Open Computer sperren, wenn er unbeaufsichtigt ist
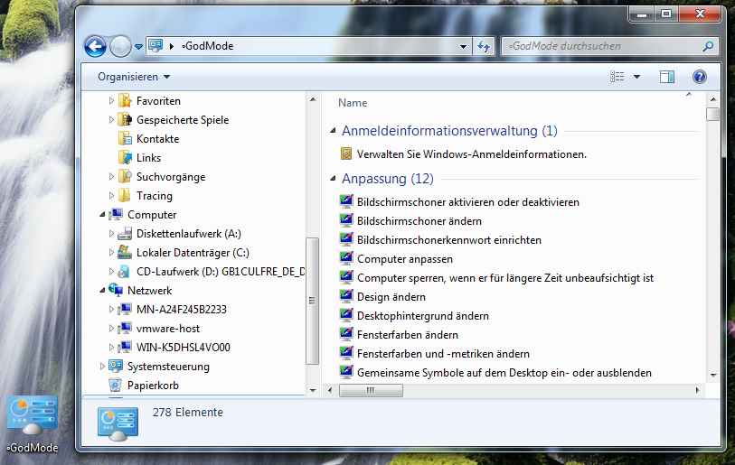The height and width of the screenshot is (465, 735). point(505,278)
